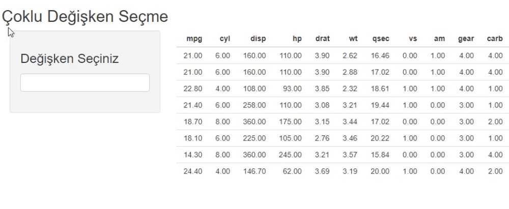Click the hp value 245.00
509x209 pixels.
pyautogui.click(x=290, y=155)
